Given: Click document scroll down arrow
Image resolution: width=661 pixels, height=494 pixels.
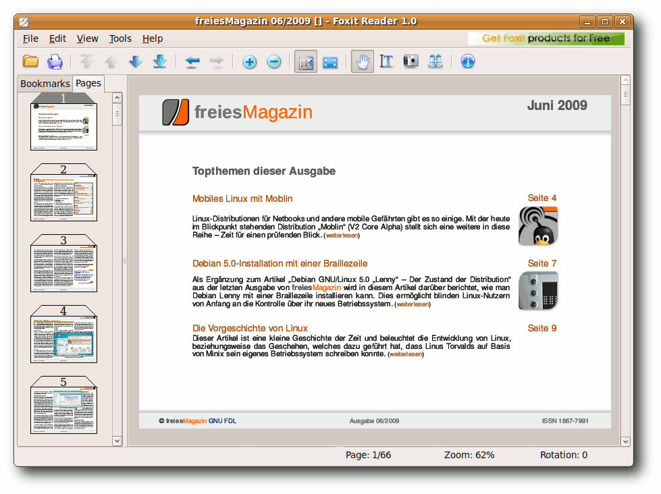Looking at the screenshot, I should pos(626,441).
